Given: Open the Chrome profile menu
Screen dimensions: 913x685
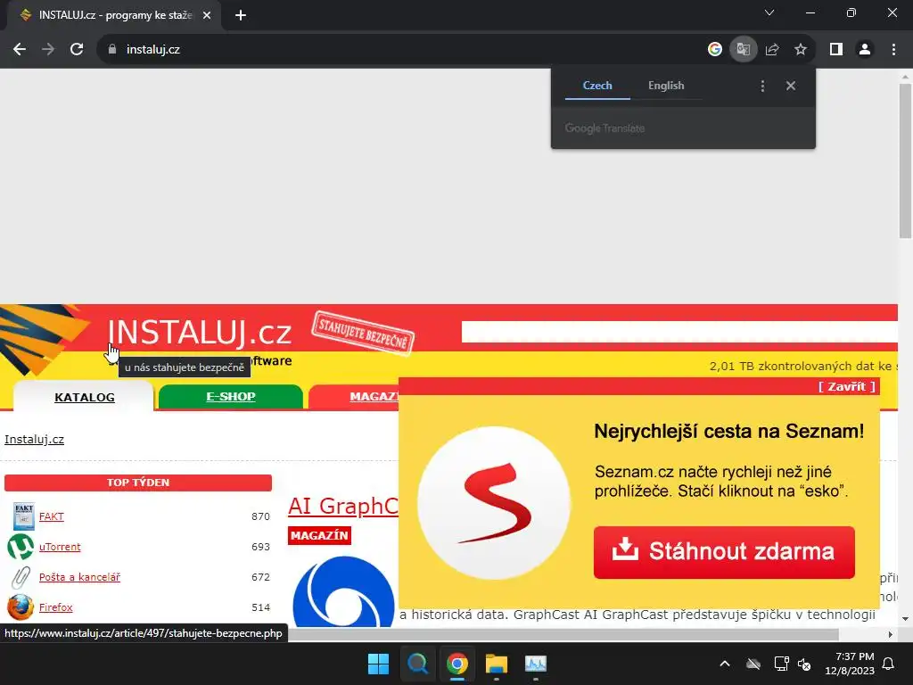Looking at the screenshot, I should [865, 50].
